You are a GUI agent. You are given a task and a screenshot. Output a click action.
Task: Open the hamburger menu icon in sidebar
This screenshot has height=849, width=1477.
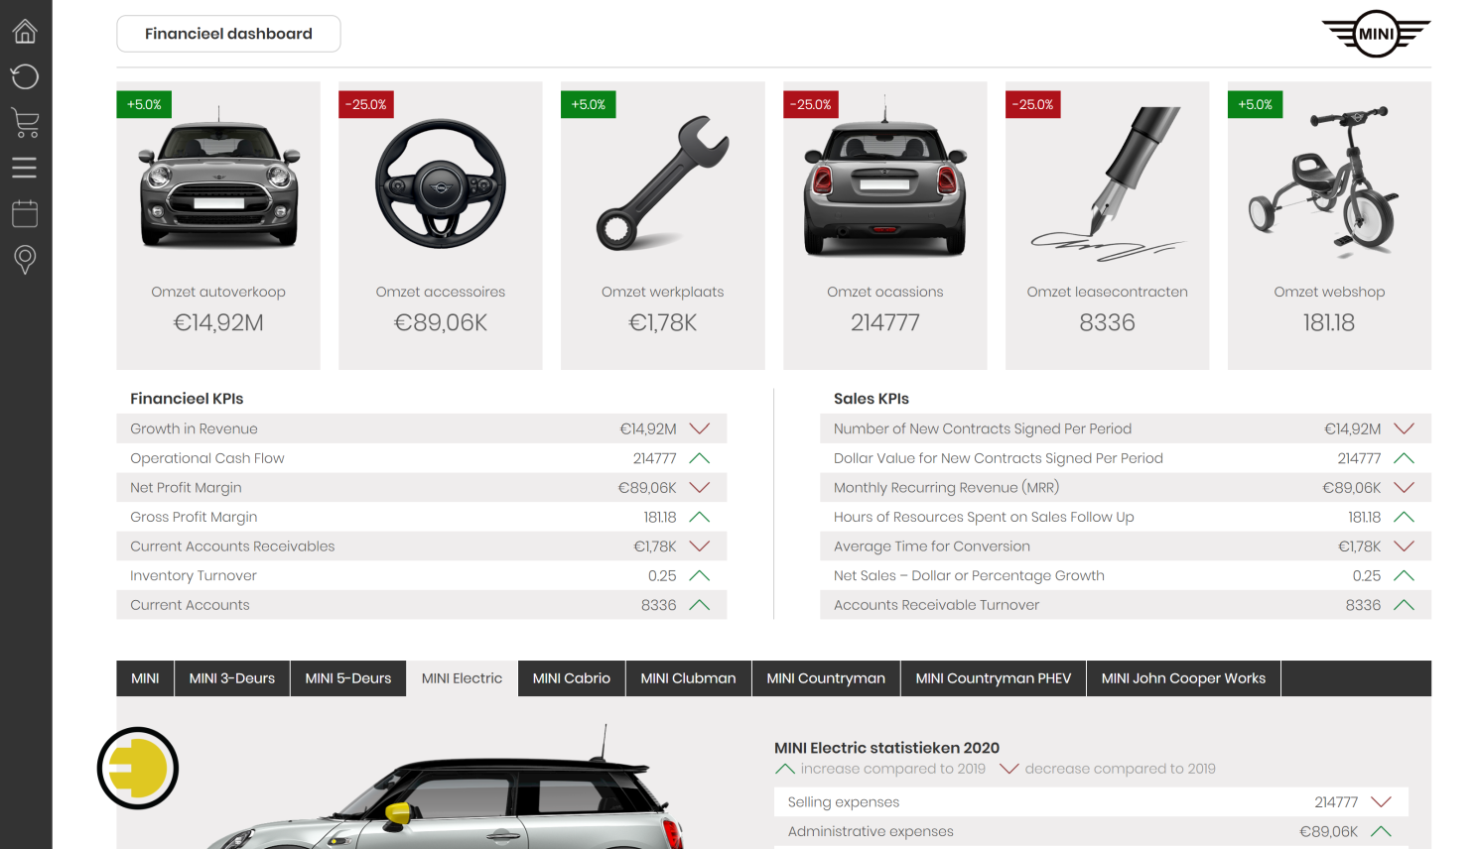tap(25, 168)
